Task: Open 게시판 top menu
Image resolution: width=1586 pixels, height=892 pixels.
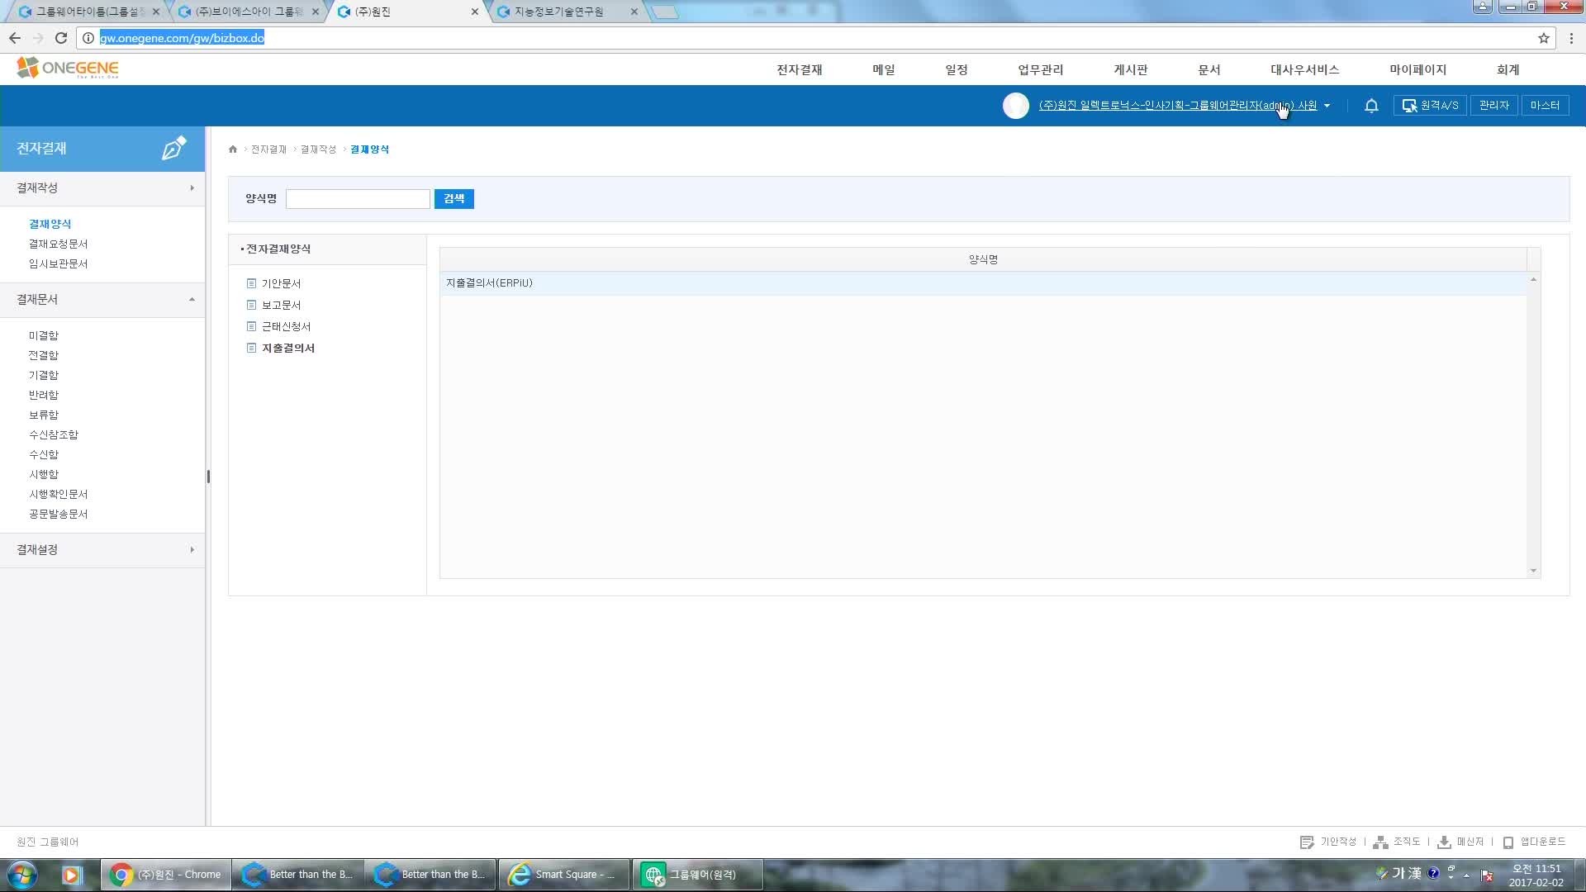Action: tap(1131, 69)
